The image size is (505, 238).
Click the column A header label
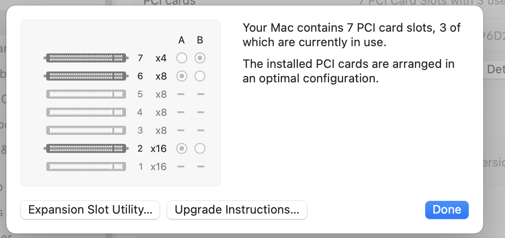[x=182, y=40]
